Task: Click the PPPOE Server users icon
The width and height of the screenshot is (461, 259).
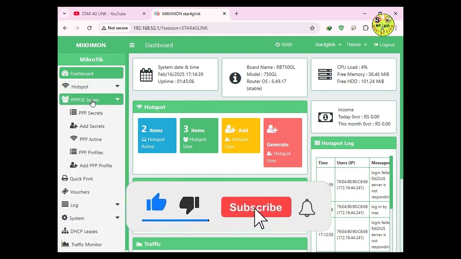Action: pos(65,99)
